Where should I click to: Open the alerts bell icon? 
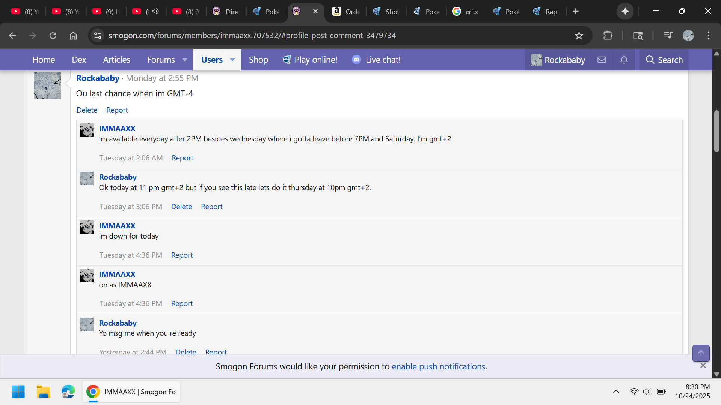(624, 60)
